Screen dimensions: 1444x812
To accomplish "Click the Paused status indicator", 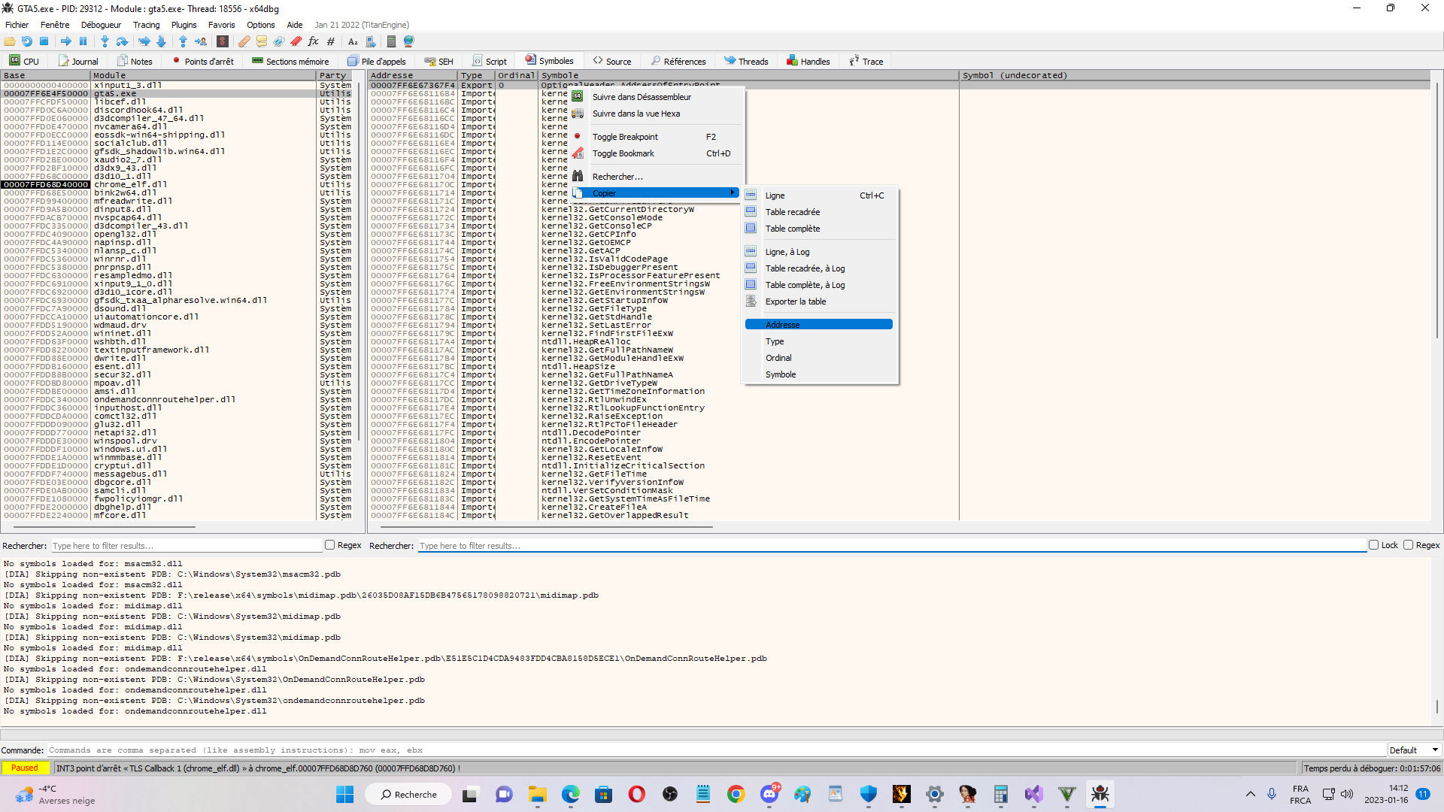I will point(25,768).
